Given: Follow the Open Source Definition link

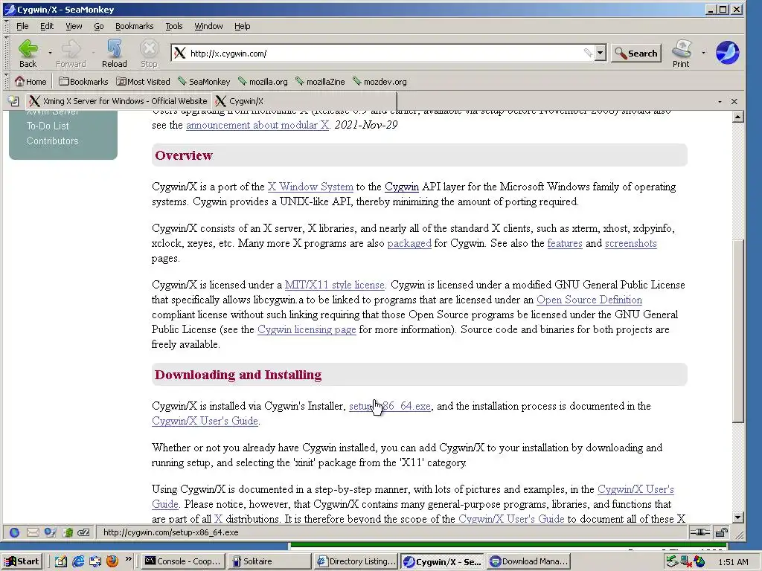Looking at the screenshot, I should point(589,300).
